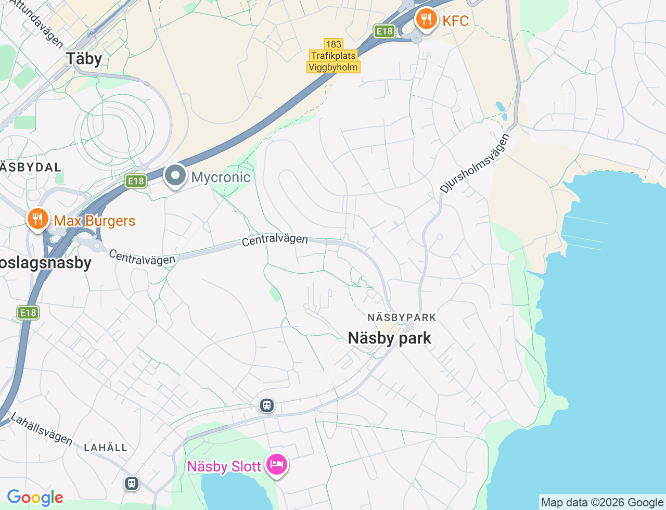Click the Map data ©2026 Google attribution

pos(602,502)
